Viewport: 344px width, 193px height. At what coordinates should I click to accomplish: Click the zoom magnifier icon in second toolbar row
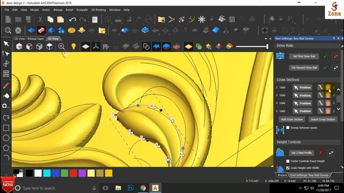[x=8, y=30]
